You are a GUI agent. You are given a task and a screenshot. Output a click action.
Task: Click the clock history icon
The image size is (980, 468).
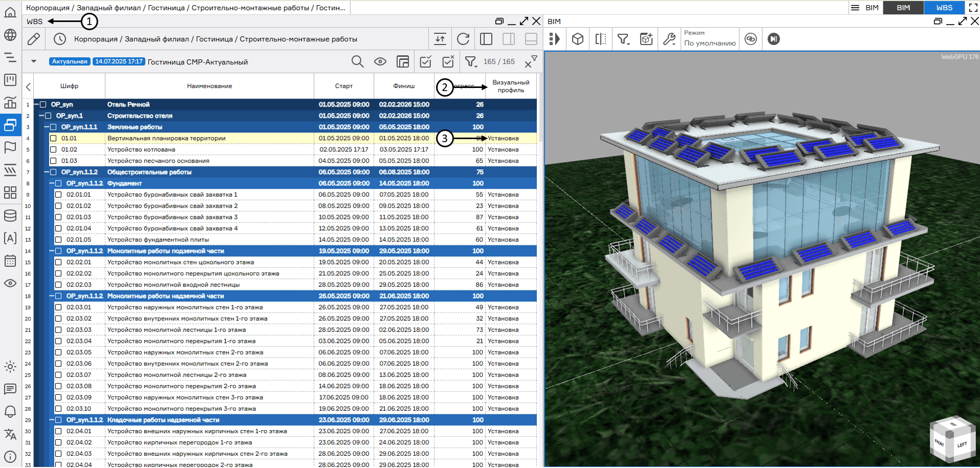point(60,39)
